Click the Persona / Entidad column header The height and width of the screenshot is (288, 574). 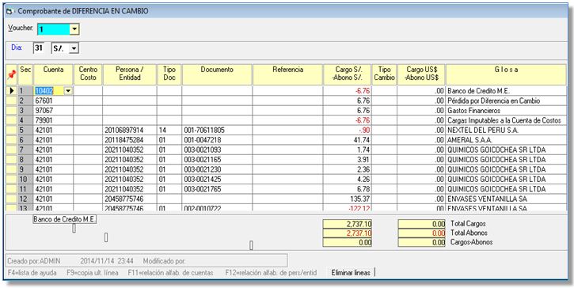(x=130, y=74)
